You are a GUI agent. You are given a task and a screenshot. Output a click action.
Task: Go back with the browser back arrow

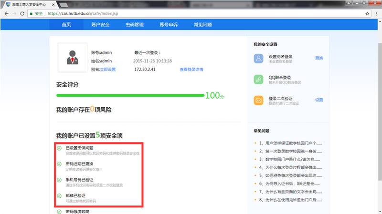(7, 14)
